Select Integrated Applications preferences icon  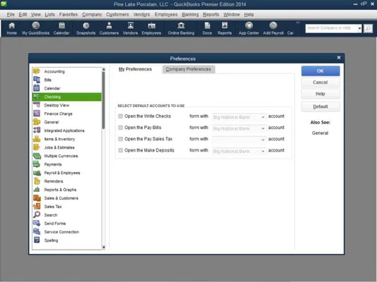[37, 130]
